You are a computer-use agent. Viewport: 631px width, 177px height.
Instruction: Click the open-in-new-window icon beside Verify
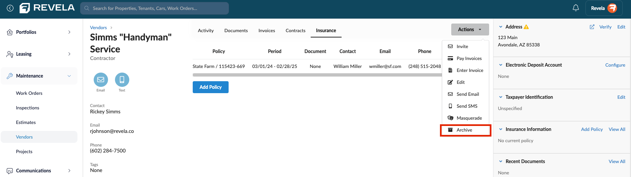click(592, 27)
